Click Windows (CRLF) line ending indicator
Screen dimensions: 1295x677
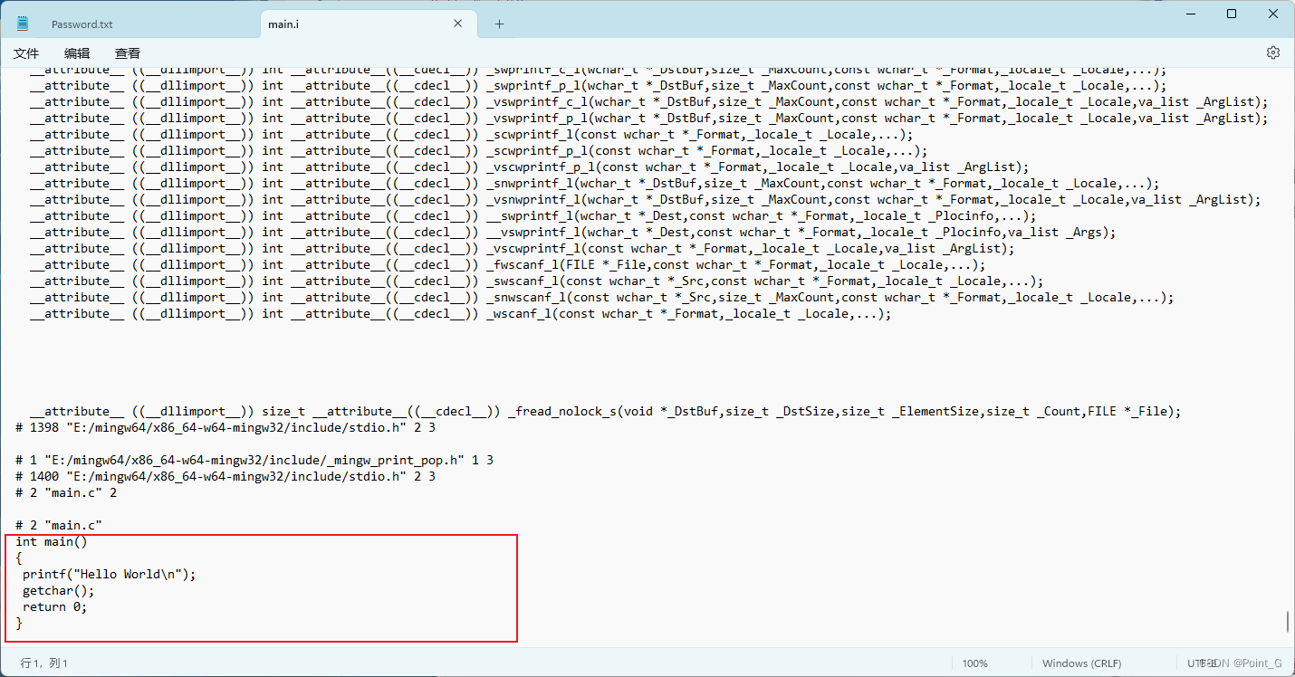coord(1081,663)
